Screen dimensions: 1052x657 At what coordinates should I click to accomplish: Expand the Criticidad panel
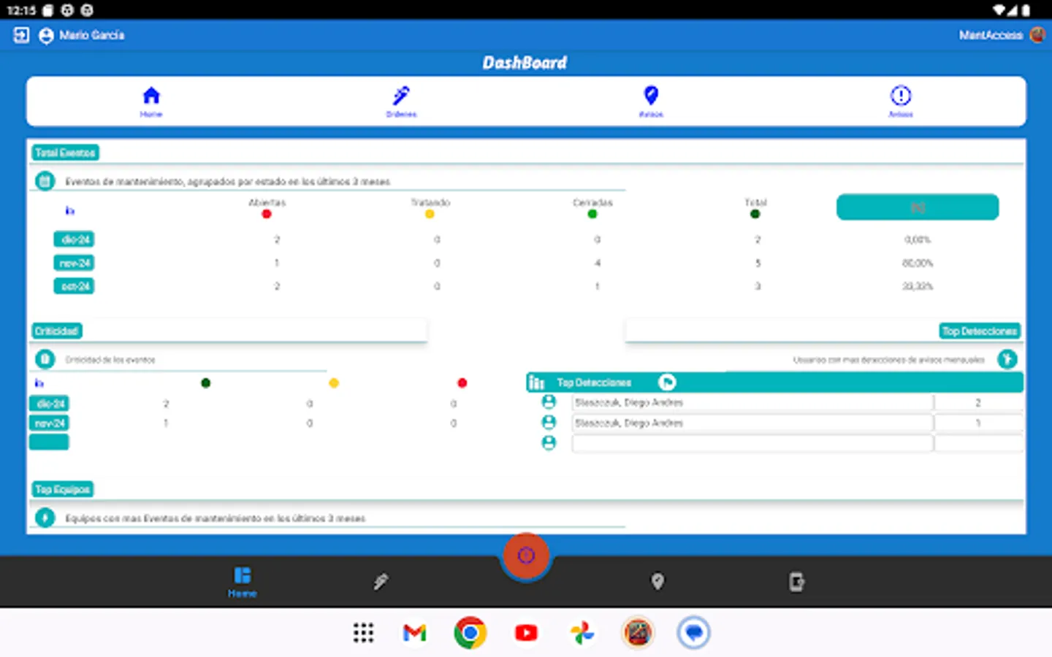coord(56,330)
